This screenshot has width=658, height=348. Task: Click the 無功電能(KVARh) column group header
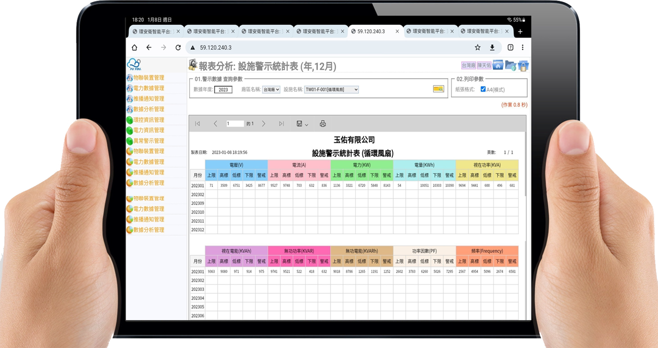(x=362, y=251)
